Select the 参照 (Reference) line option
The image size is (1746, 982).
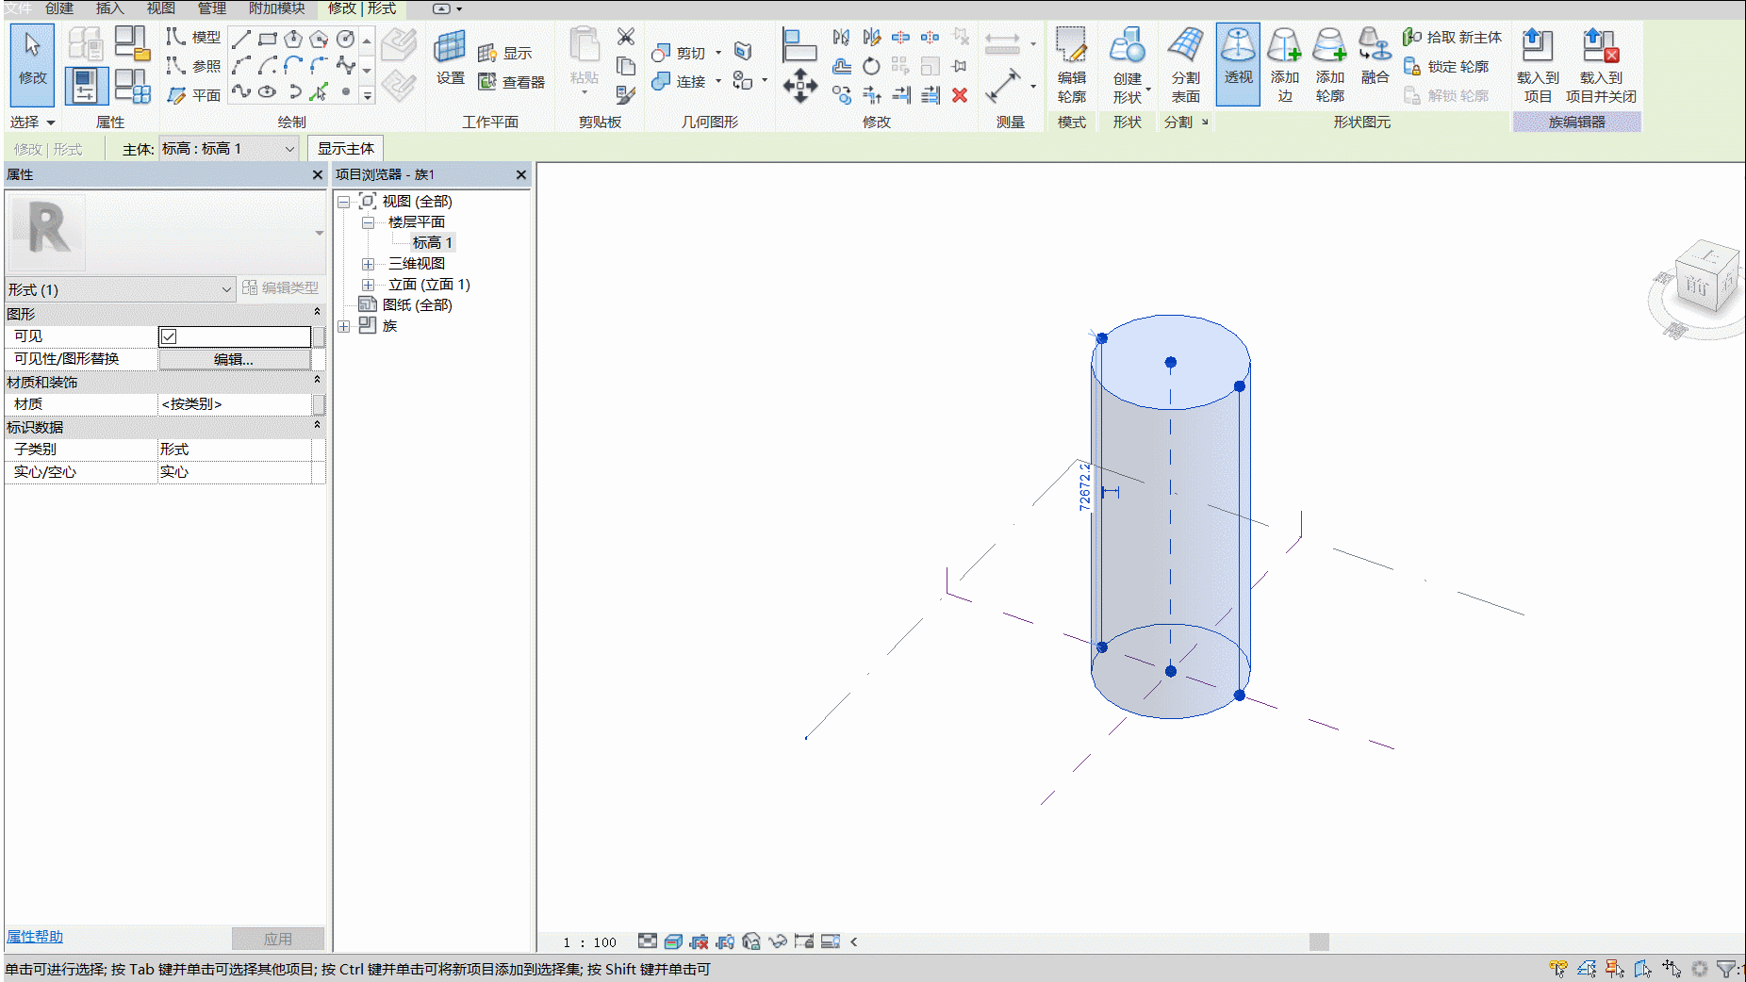coord(193,66)
